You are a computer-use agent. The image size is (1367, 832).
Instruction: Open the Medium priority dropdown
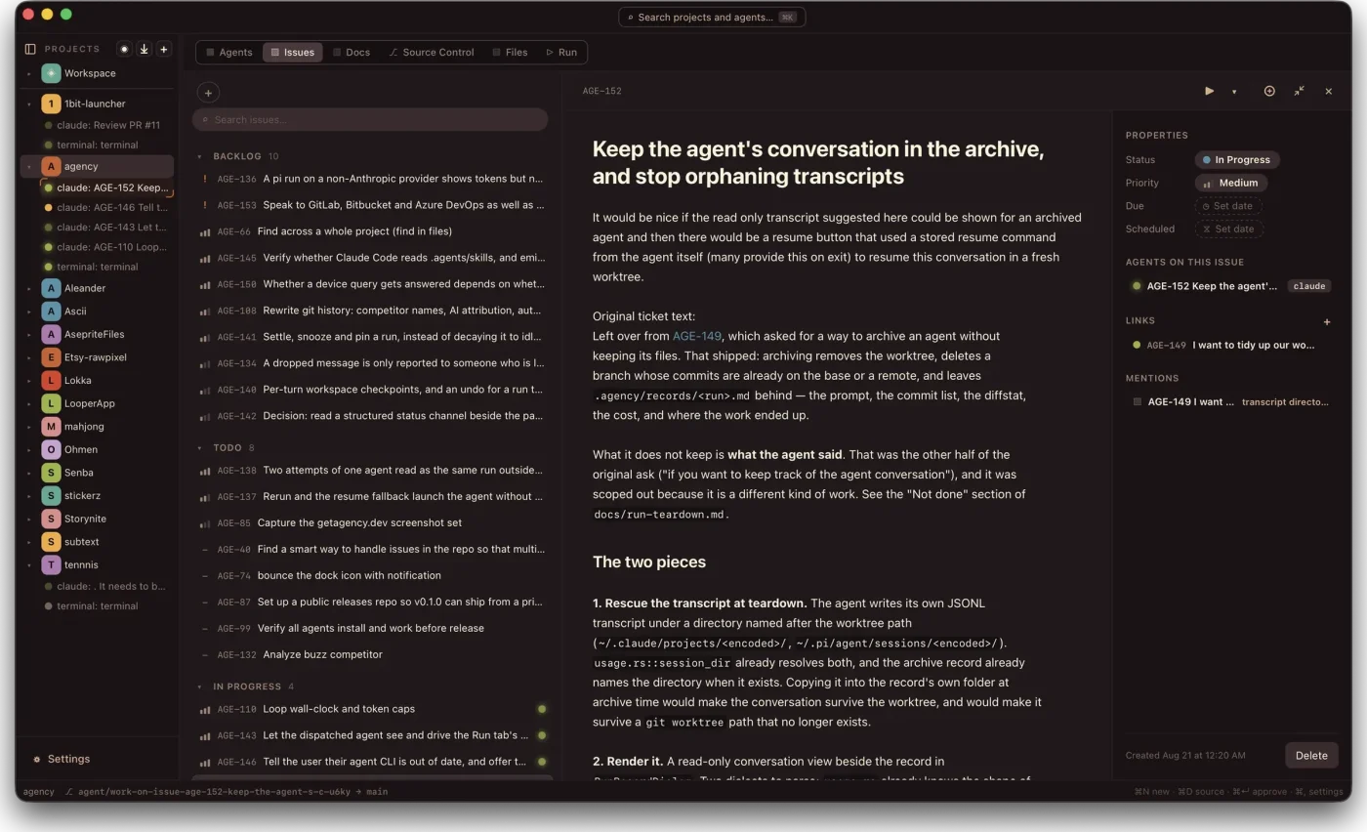(x=1230, y=183)
